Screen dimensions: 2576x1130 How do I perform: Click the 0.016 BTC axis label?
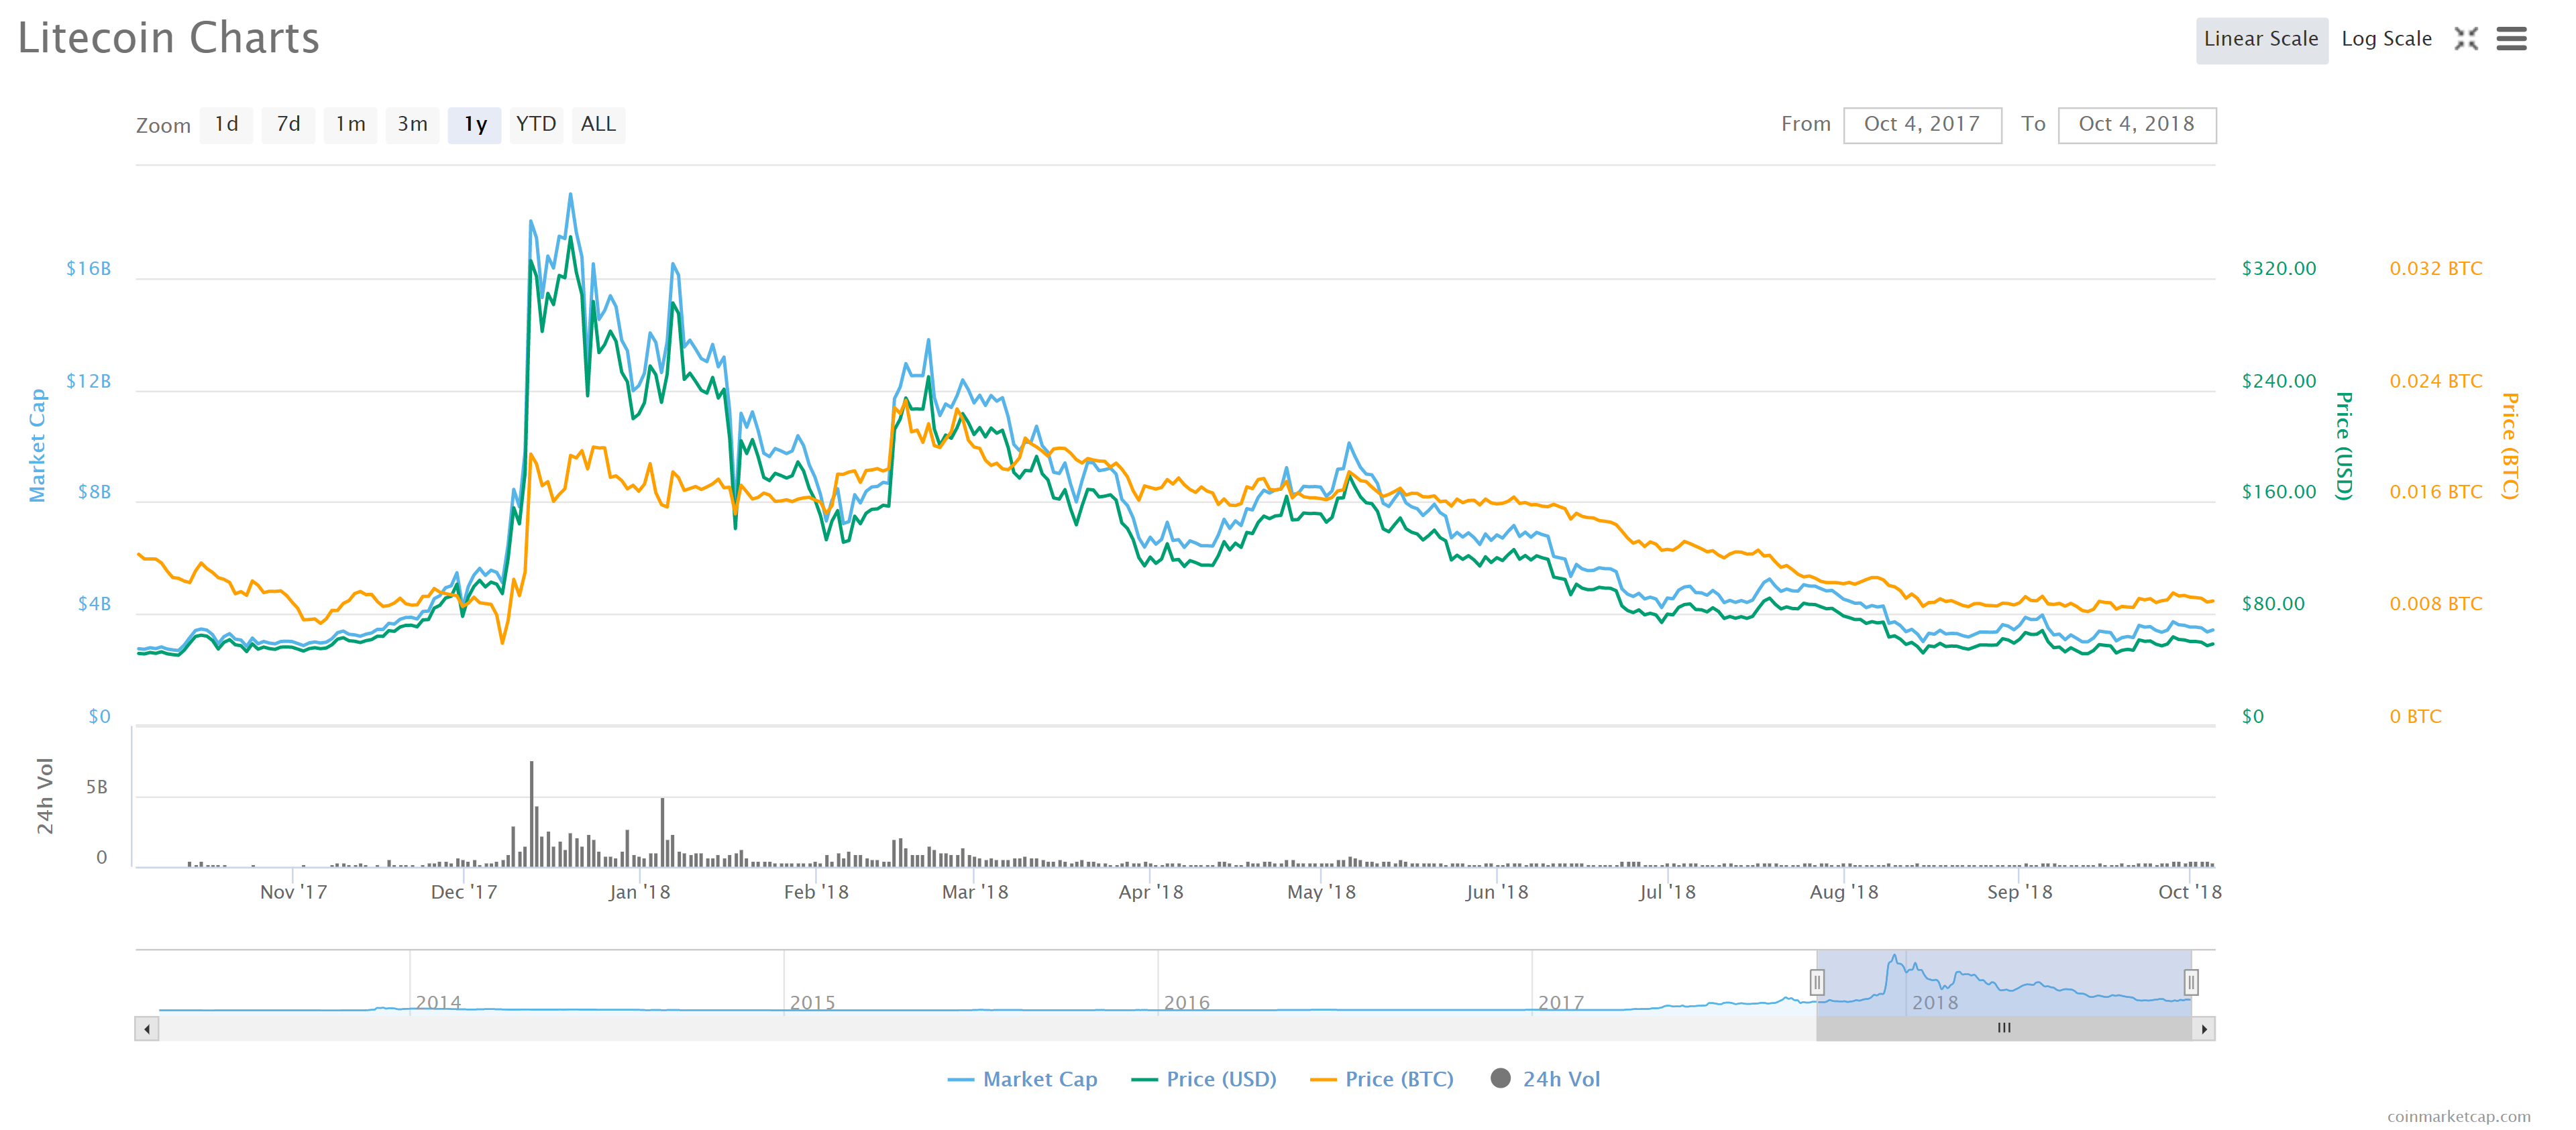click(x=2436, y=491)
